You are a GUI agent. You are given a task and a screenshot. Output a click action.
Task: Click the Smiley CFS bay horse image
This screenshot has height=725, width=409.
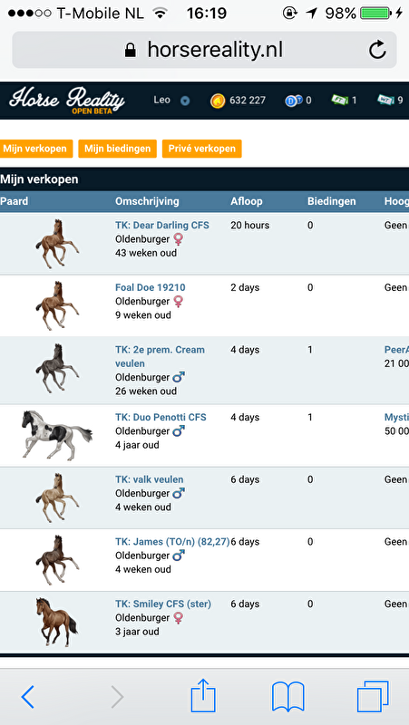tap(57, 622)
